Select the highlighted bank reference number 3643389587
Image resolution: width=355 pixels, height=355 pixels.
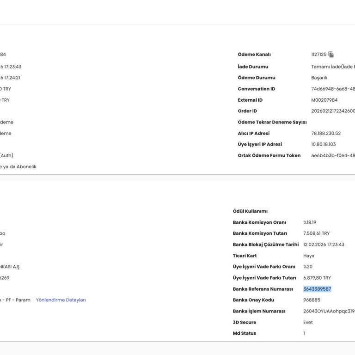(x=317, y=289)
